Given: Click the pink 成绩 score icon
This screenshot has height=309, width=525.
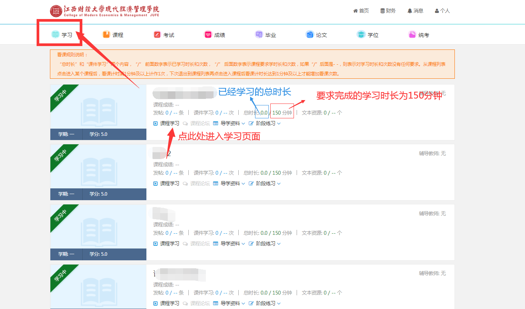Looking at the screenshot, I should pos(208,35).
